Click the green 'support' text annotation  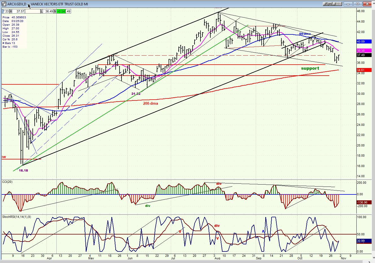310,68
